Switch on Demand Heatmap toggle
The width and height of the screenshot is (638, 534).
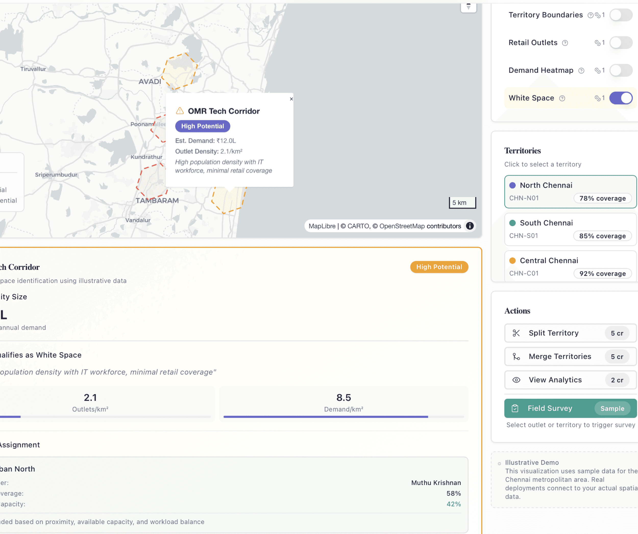tap(621, 70)
